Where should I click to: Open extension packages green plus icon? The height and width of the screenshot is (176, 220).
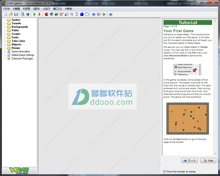(x=104, y=14)
